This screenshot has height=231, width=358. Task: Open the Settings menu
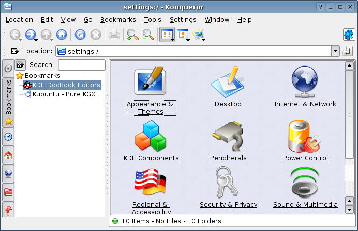point(183,20)
